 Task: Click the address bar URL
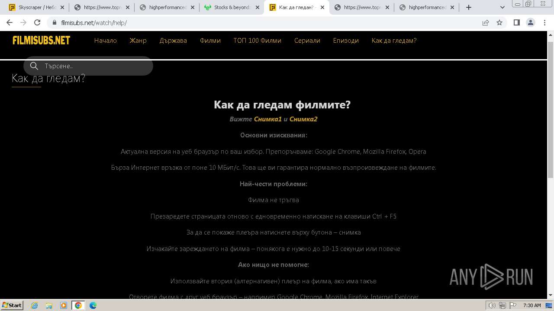[94, 22]
